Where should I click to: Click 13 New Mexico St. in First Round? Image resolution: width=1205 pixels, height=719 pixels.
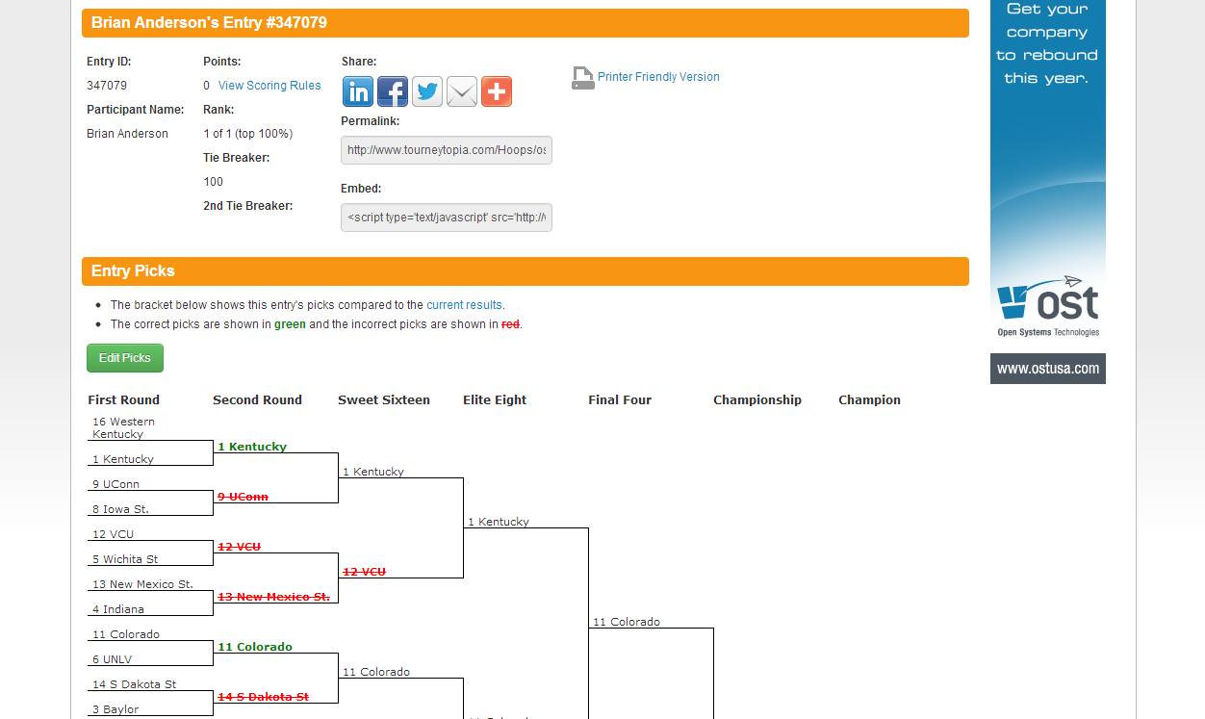click(142, 584)
